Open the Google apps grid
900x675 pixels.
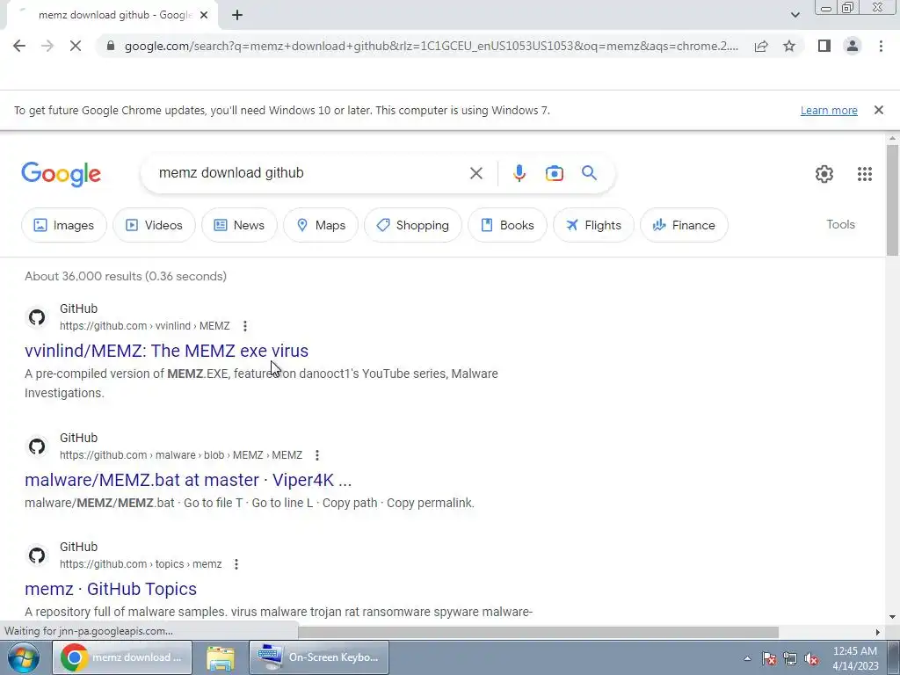865,174
